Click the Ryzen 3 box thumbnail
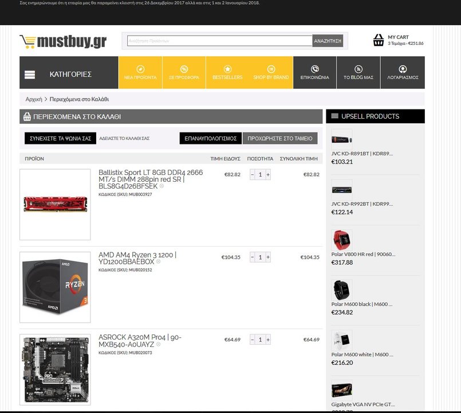 pos(56,287)
